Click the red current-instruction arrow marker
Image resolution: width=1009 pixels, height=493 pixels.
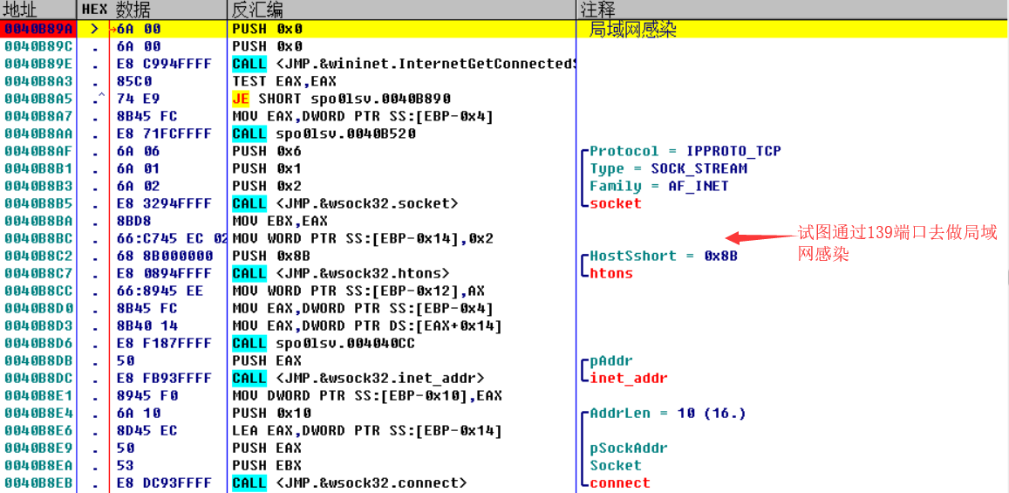[x=112, y=29]
